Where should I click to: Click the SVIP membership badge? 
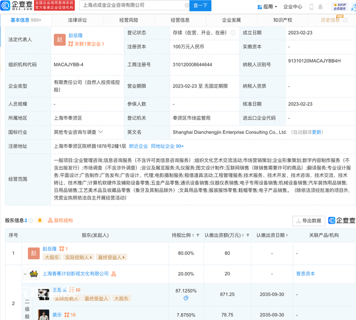(x=339, y=7)
